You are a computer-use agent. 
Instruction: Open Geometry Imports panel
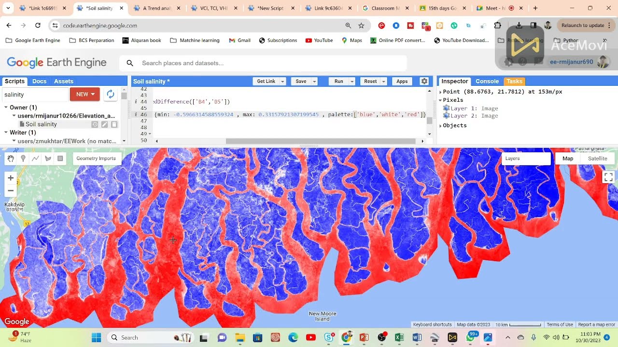(96, 159)
